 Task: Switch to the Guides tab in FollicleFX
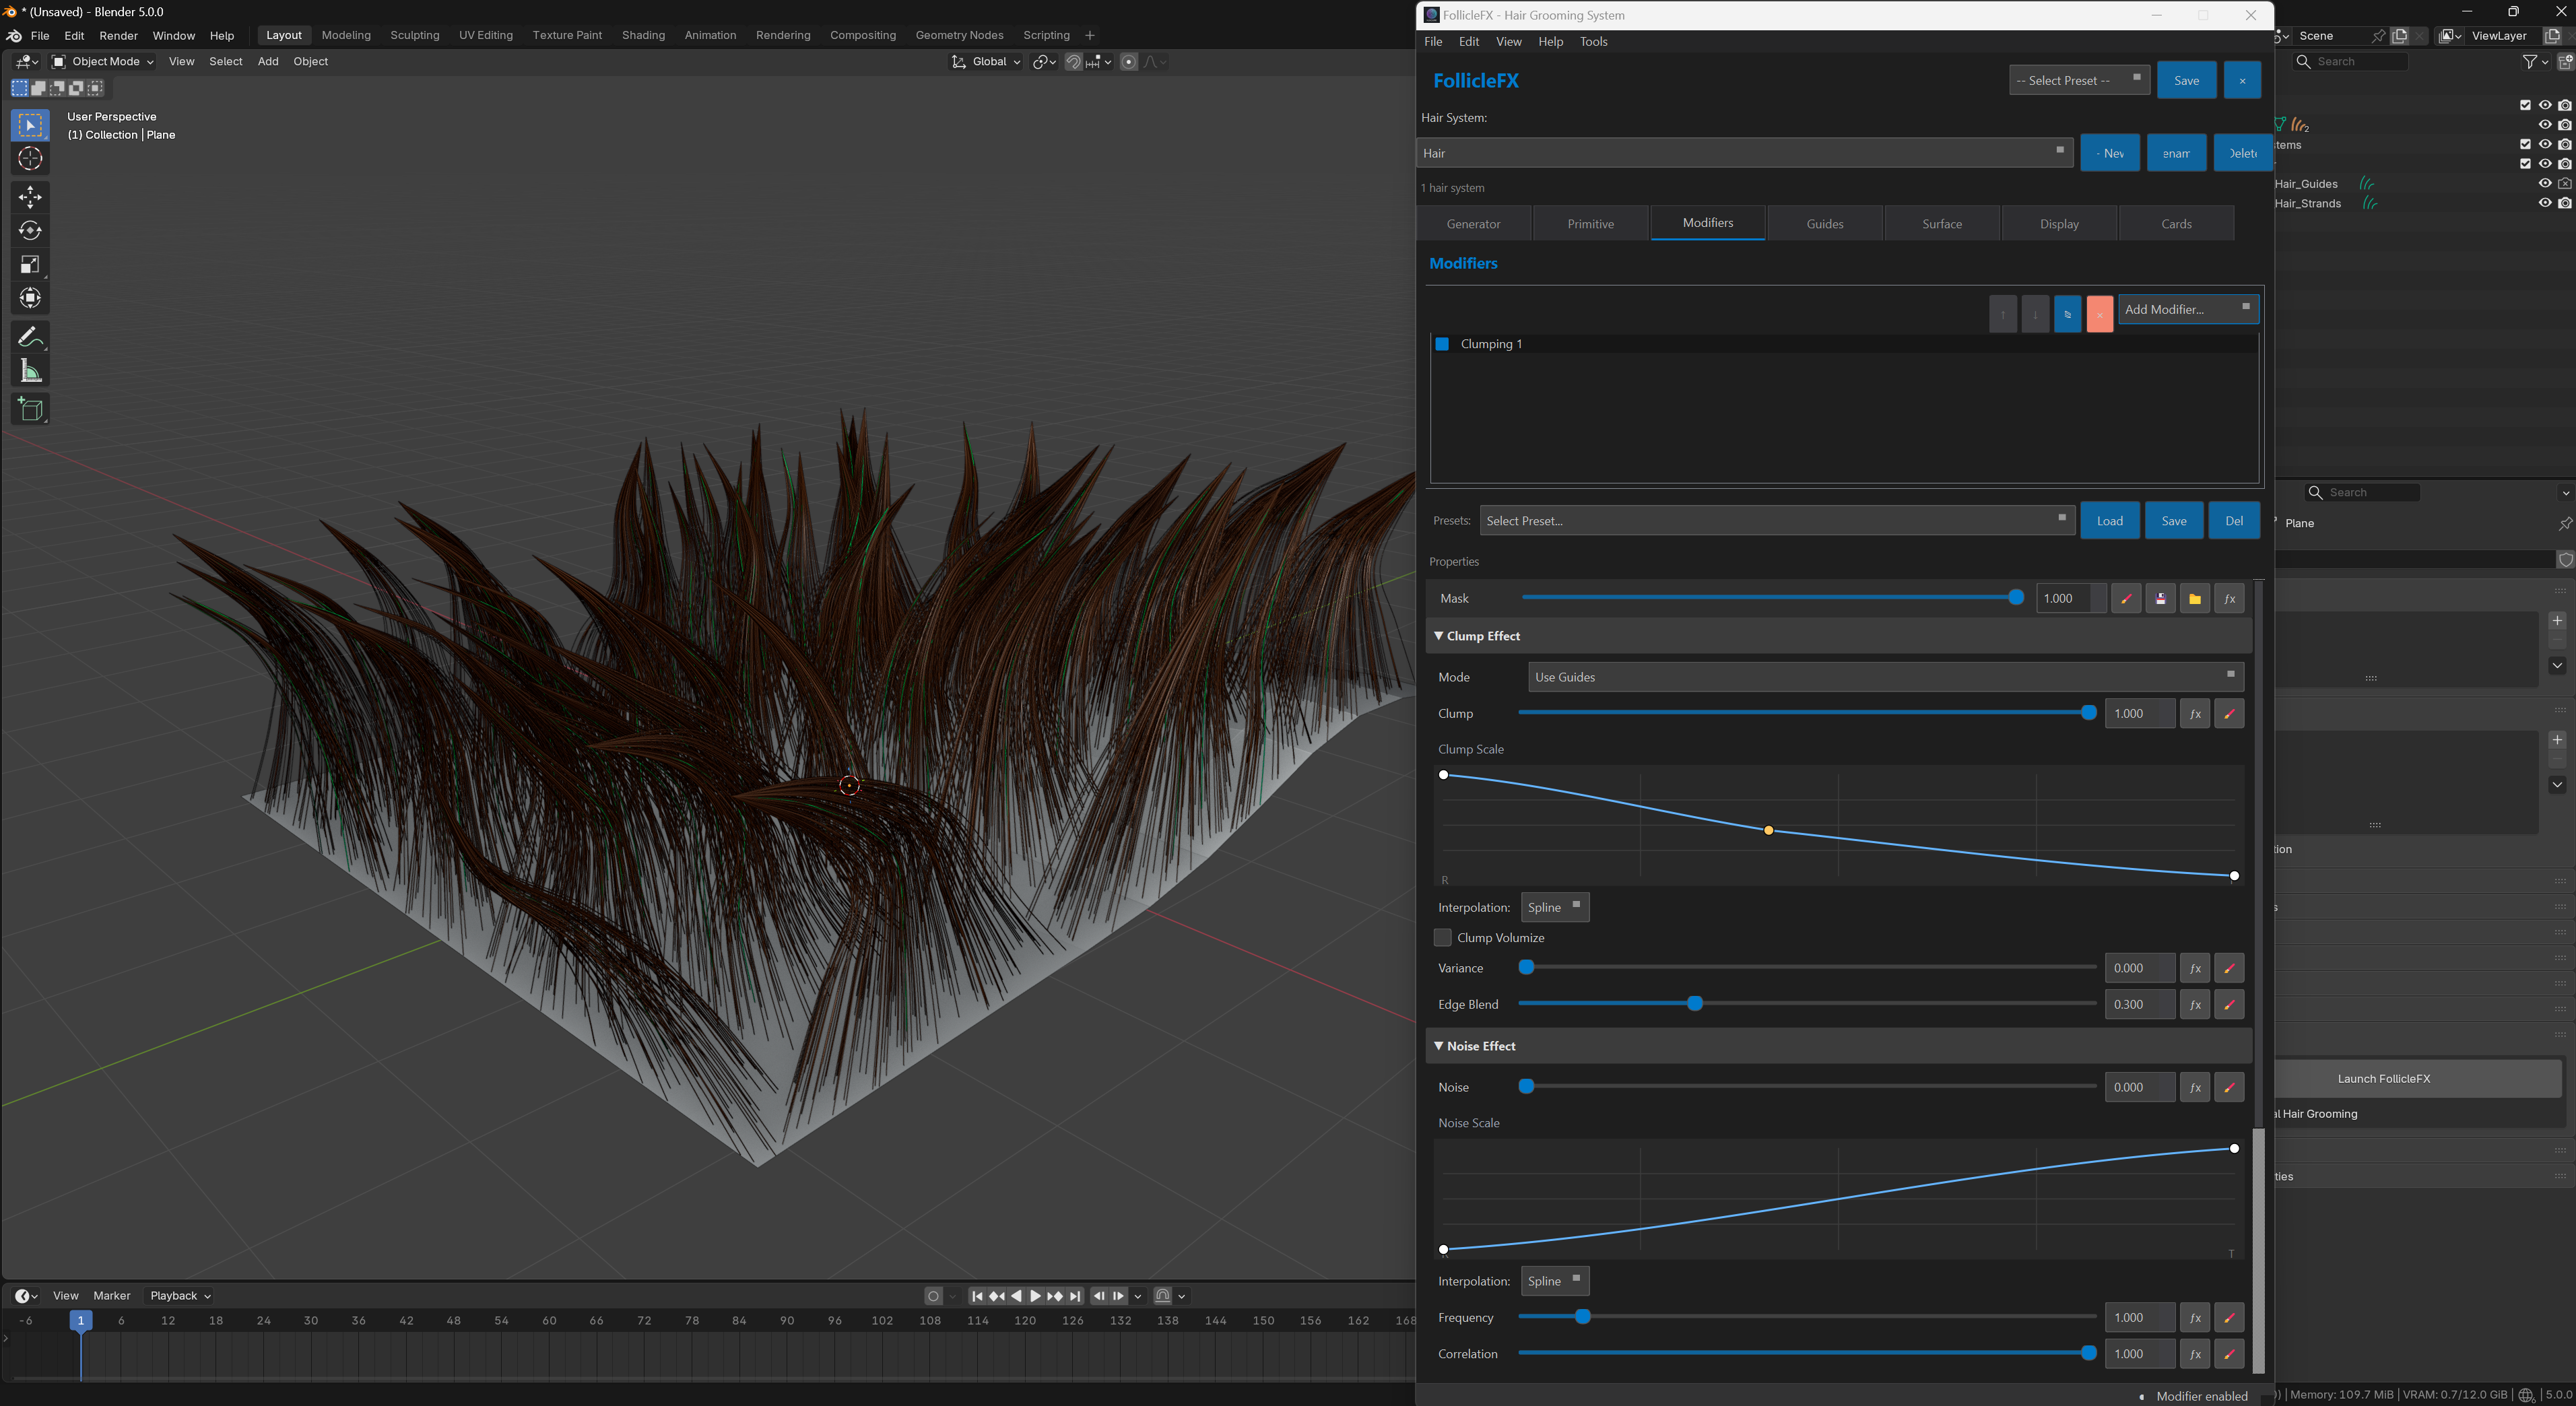point(1824,223)
